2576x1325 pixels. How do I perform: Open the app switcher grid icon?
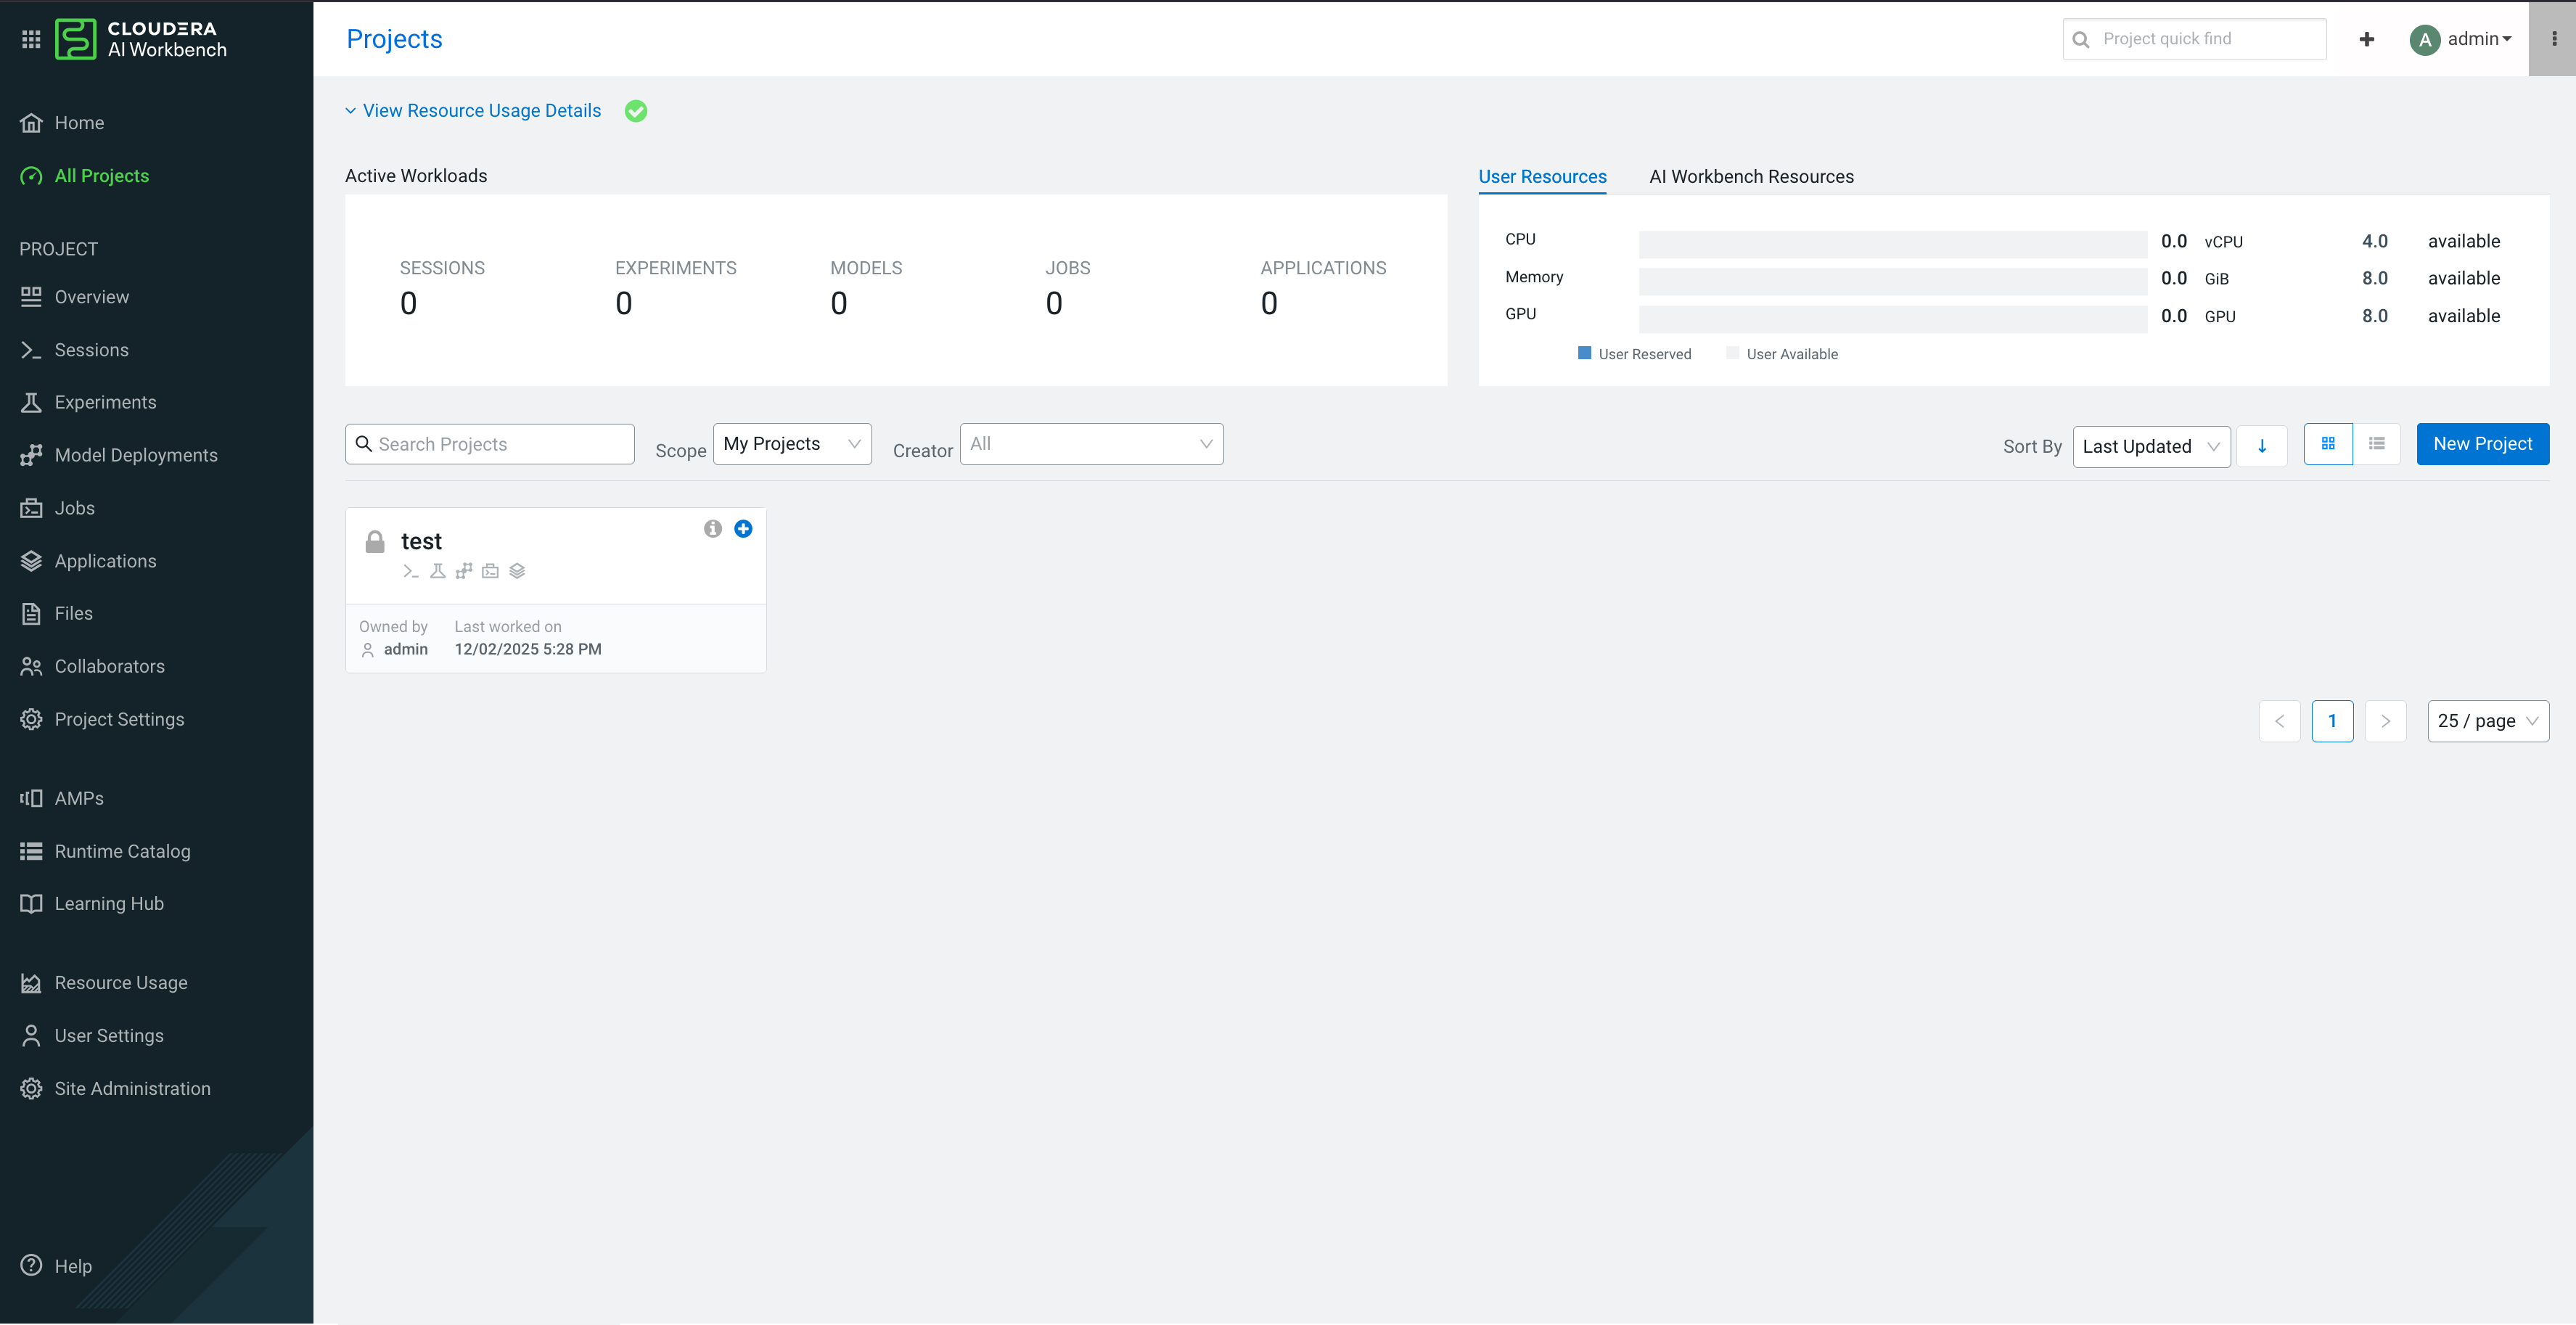(31, 39)
